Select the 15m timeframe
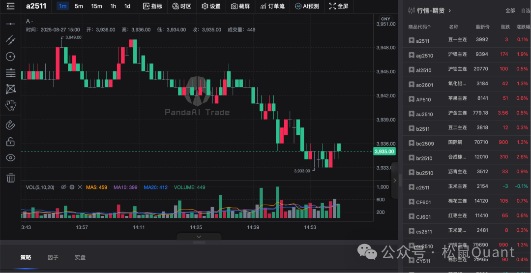Image resolution: width=531 pixels, height=273 pixels. (x=96, y=6)
